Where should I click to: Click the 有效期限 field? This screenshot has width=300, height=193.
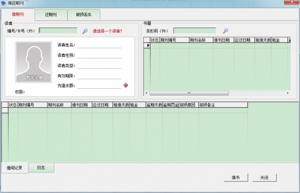click(99, 76)
